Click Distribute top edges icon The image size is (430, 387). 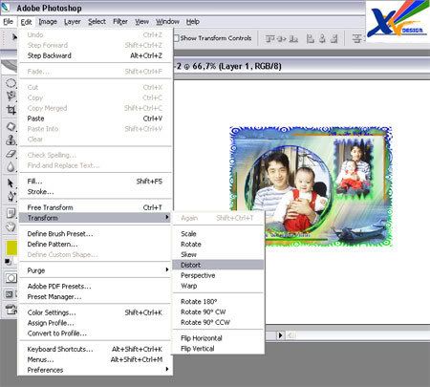pyautogui.click(x=356, y=38)
